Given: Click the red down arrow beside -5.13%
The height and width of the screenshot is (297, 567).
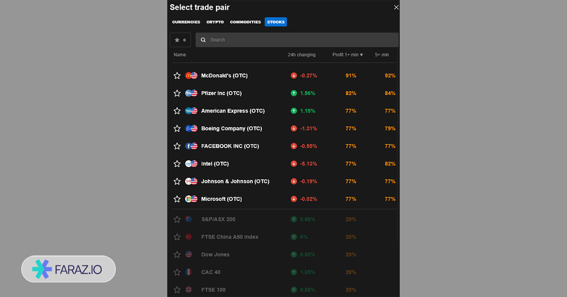Looking at the screenshot, I should (x=294, y=164).
